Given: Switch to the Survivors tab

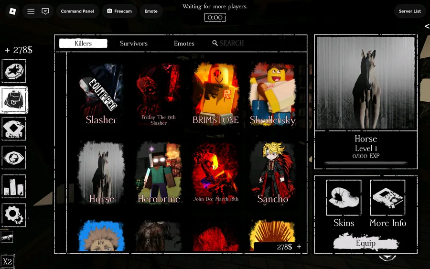Looking at the screenshot, I should point(134,43).
